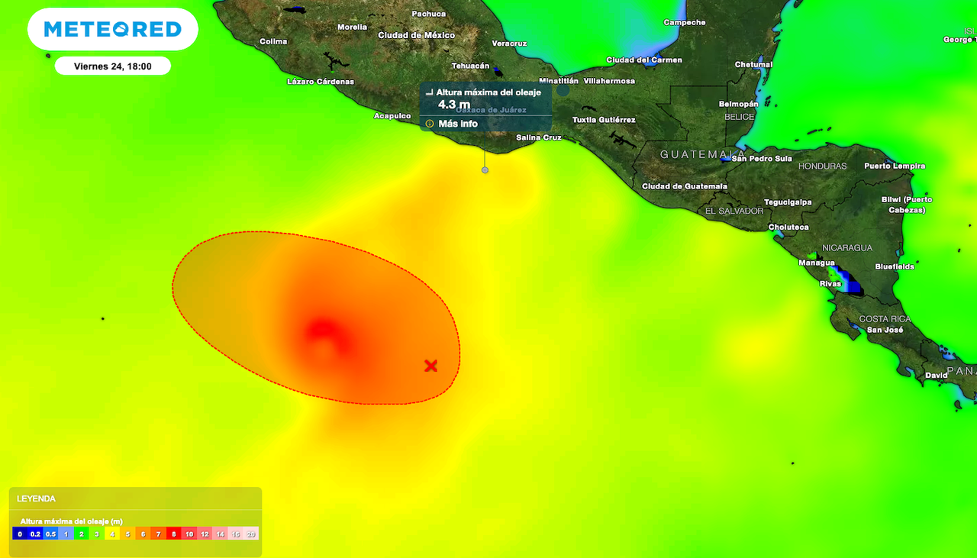The height and width of the screenshot is (558, 977).
Task: Click the BELICE country label
Action: pos(739,117)
